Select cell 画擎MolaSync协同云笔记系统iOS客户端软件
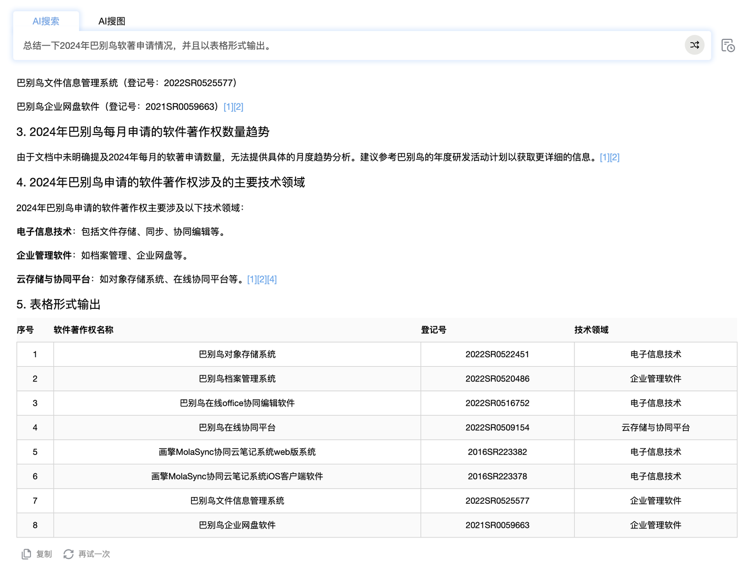756x570 pixels. click(x=237, y=476)
